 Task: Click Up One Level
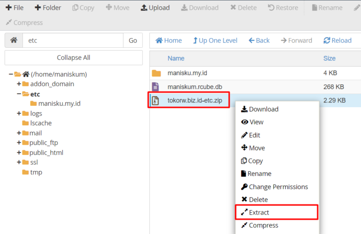pos(215,40)
